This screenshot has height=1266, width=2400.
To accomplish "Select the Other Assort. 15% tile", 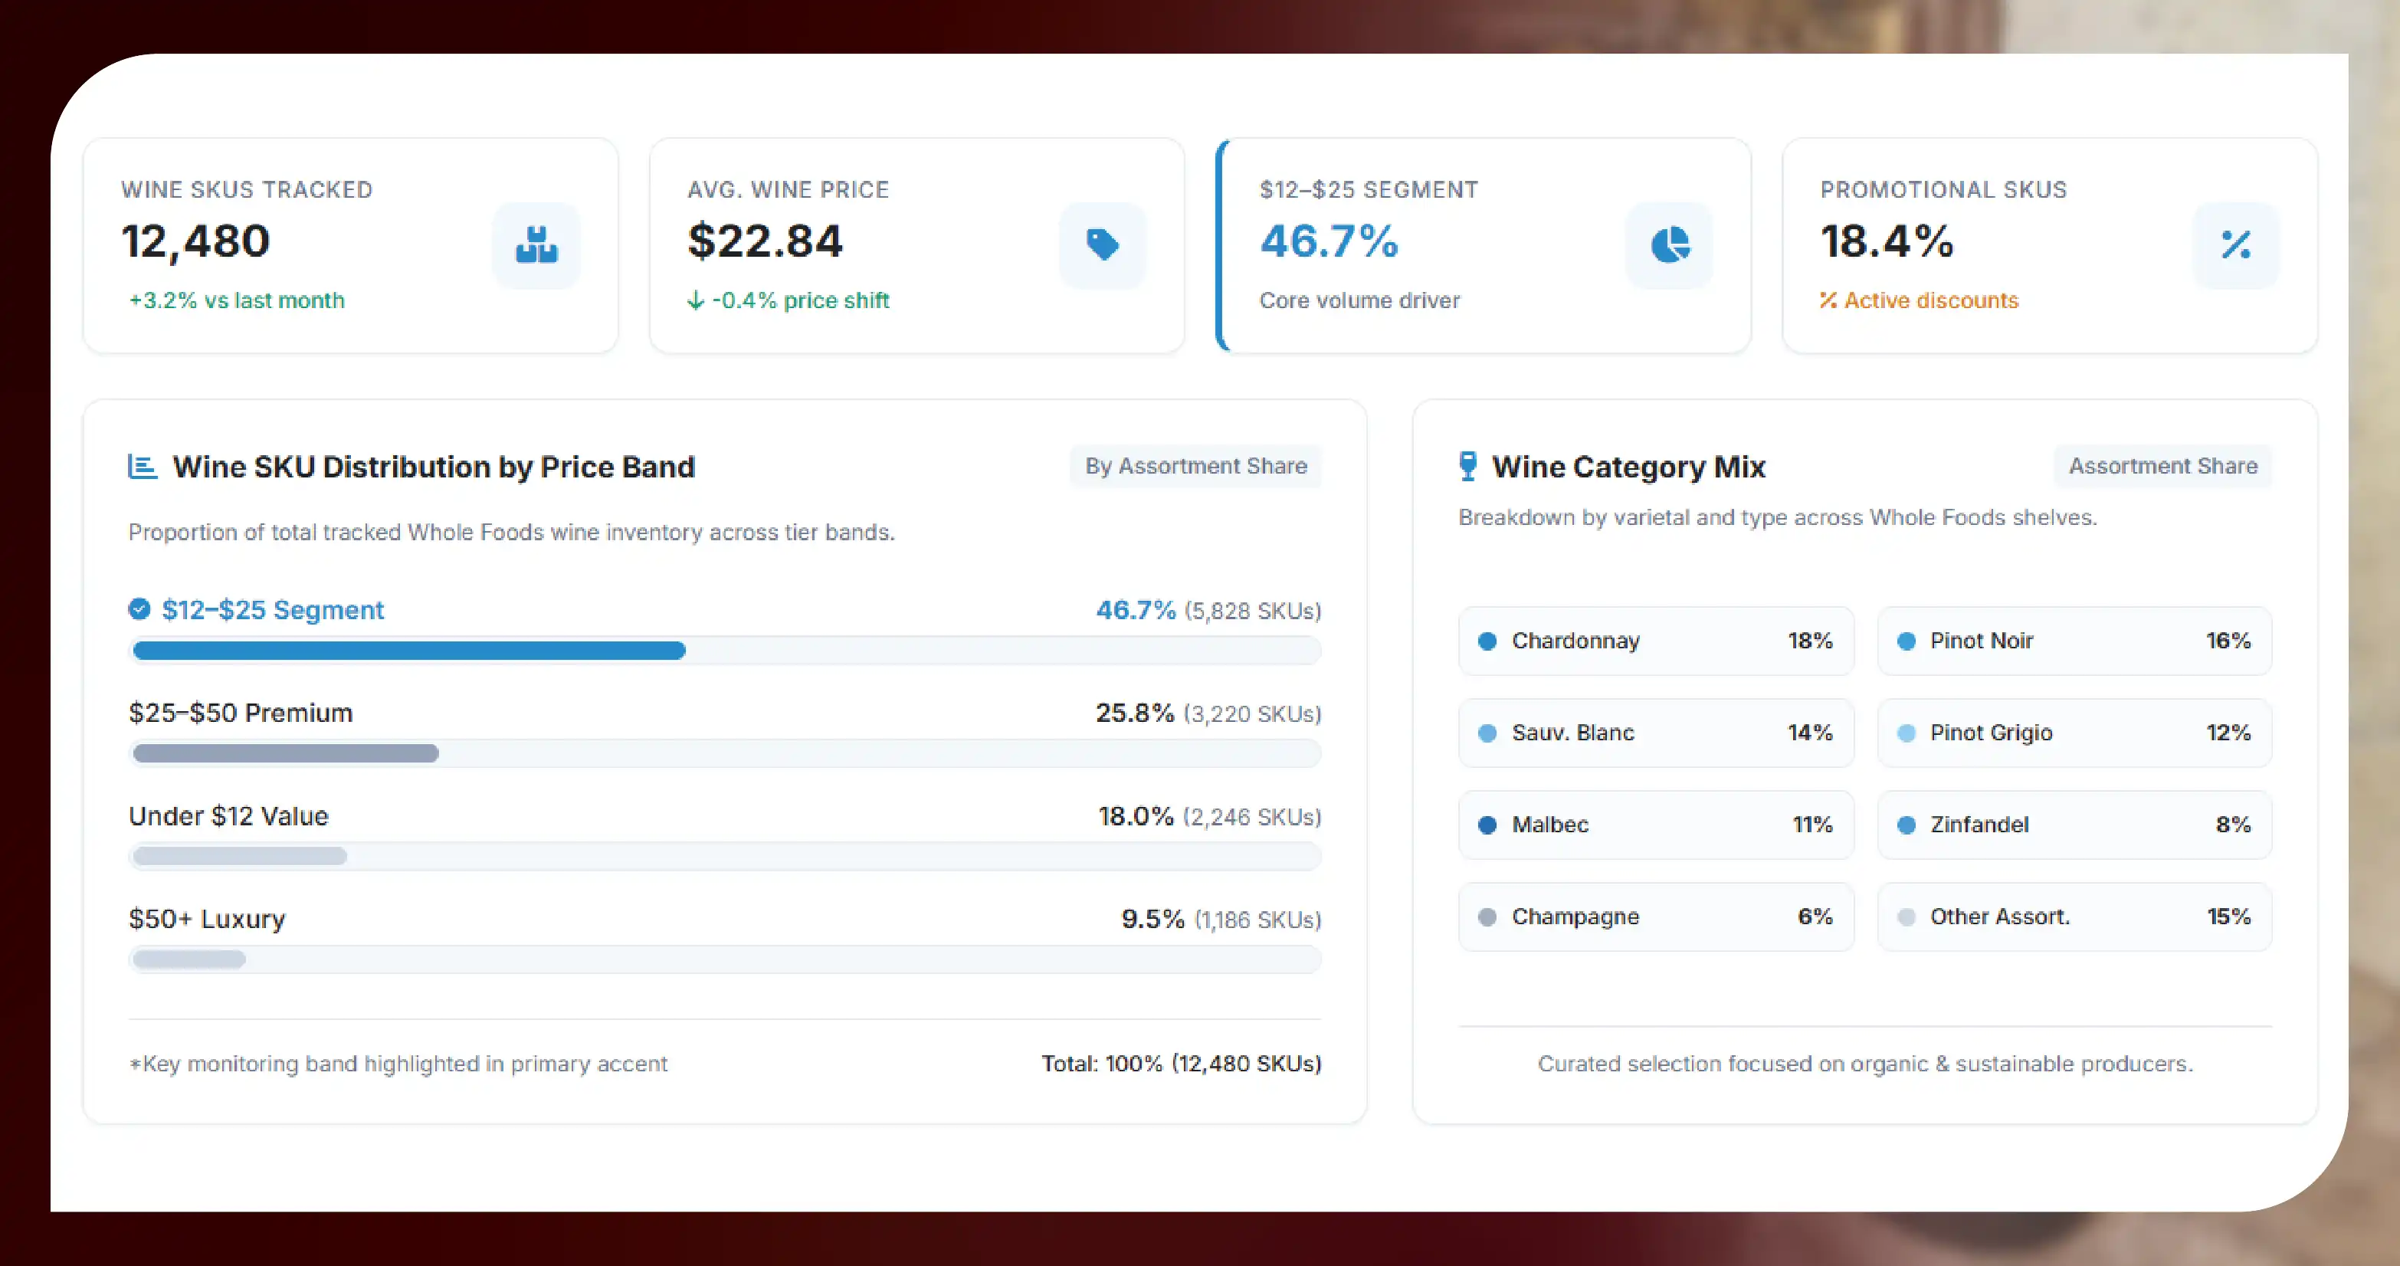I will [x=2075, y=917].
